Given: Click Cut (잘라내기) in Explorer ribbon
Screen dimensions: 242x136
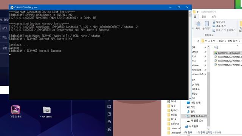Looking at the screenshot, I should click(x=219, y=22).
